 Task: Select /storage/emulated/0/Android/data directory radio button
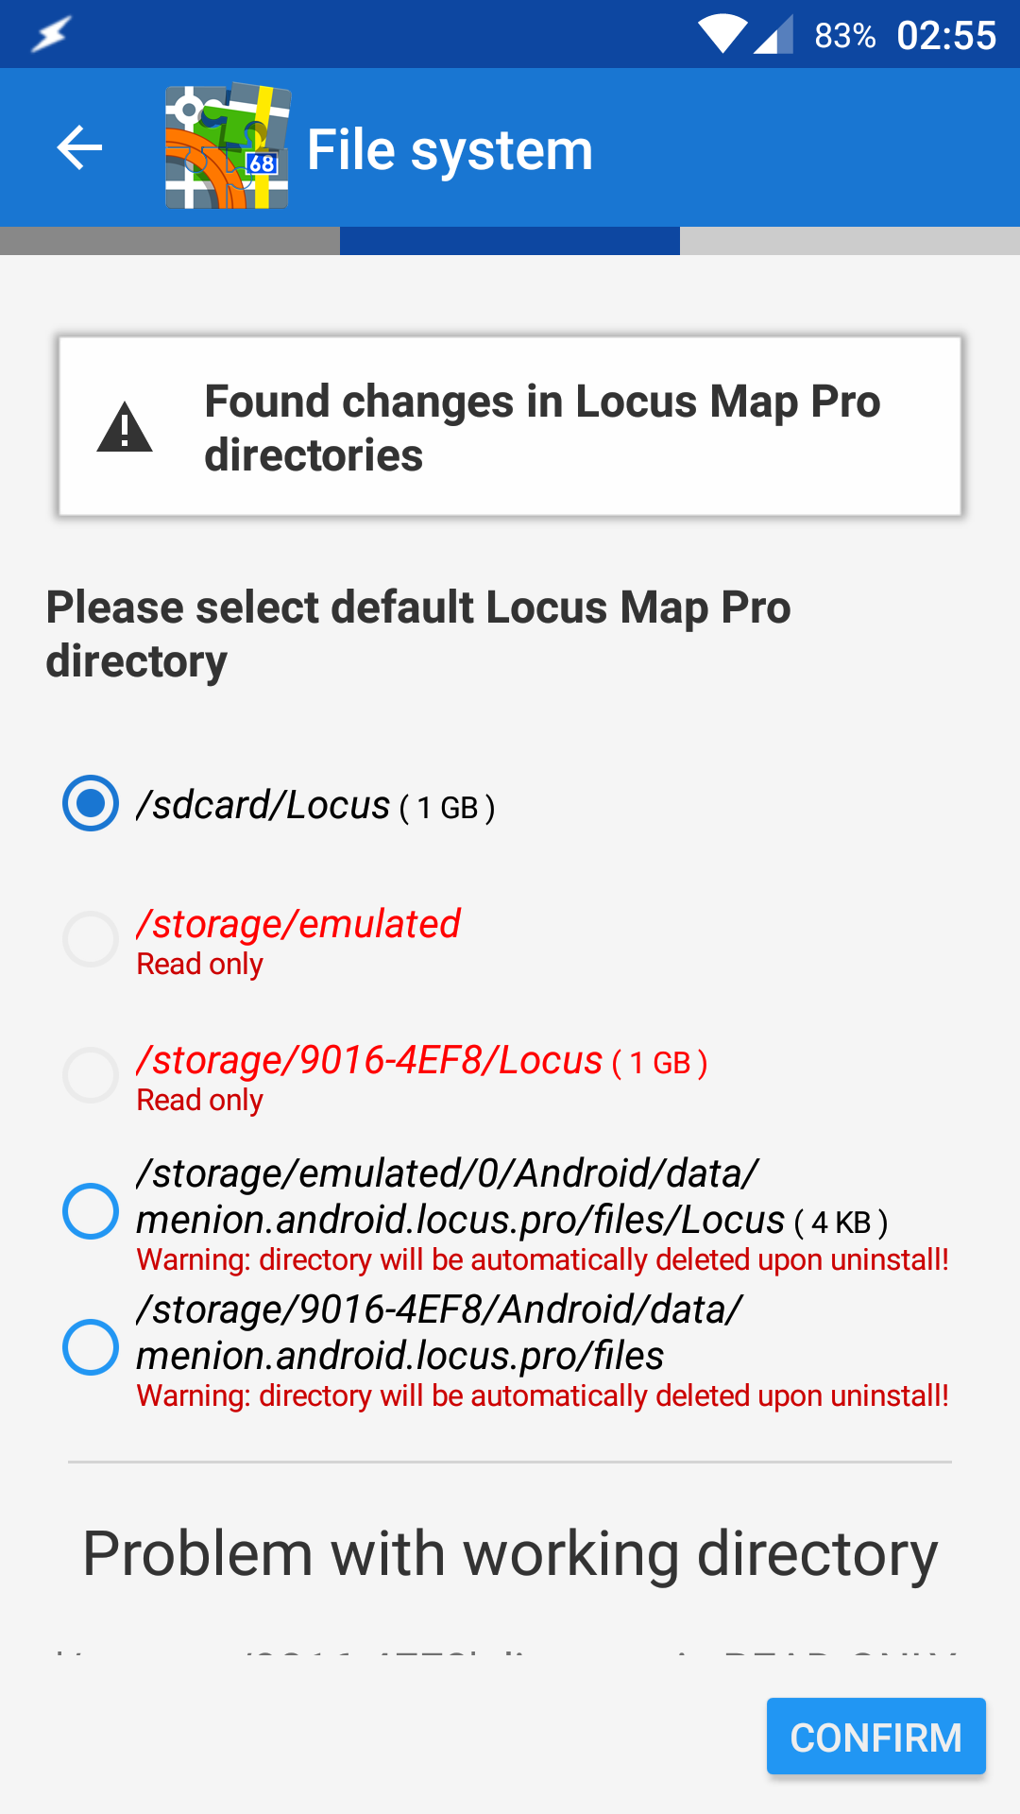91,1211
